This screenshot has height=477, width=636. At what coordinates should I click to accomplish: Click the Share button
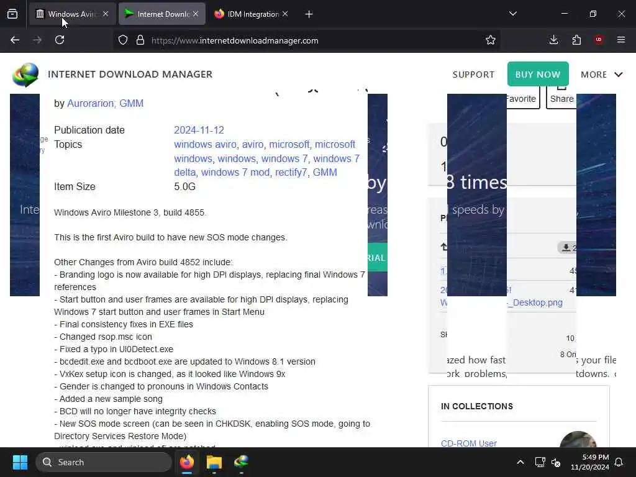pos(561,98)
